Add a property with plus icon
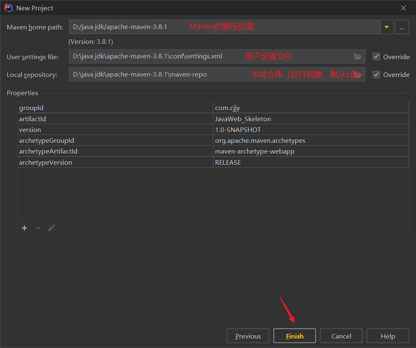This screenshot has width=416, height=348. [24, 228]
